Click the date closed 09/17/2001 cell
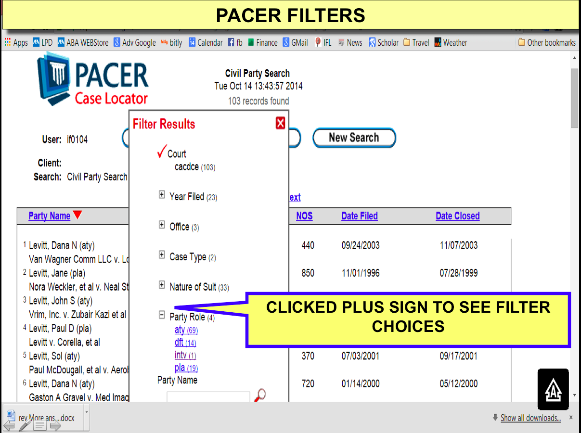 click(459, 357)
